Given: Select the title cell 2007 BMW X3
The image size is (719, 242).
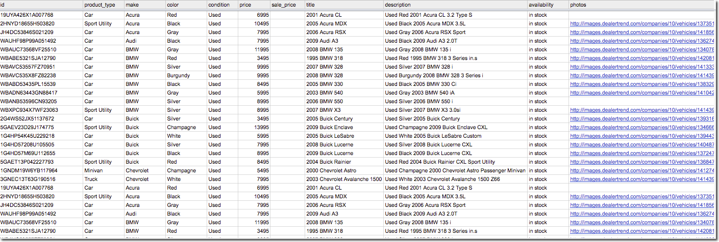Looking at the screenshot, I should tap(344, 110).
